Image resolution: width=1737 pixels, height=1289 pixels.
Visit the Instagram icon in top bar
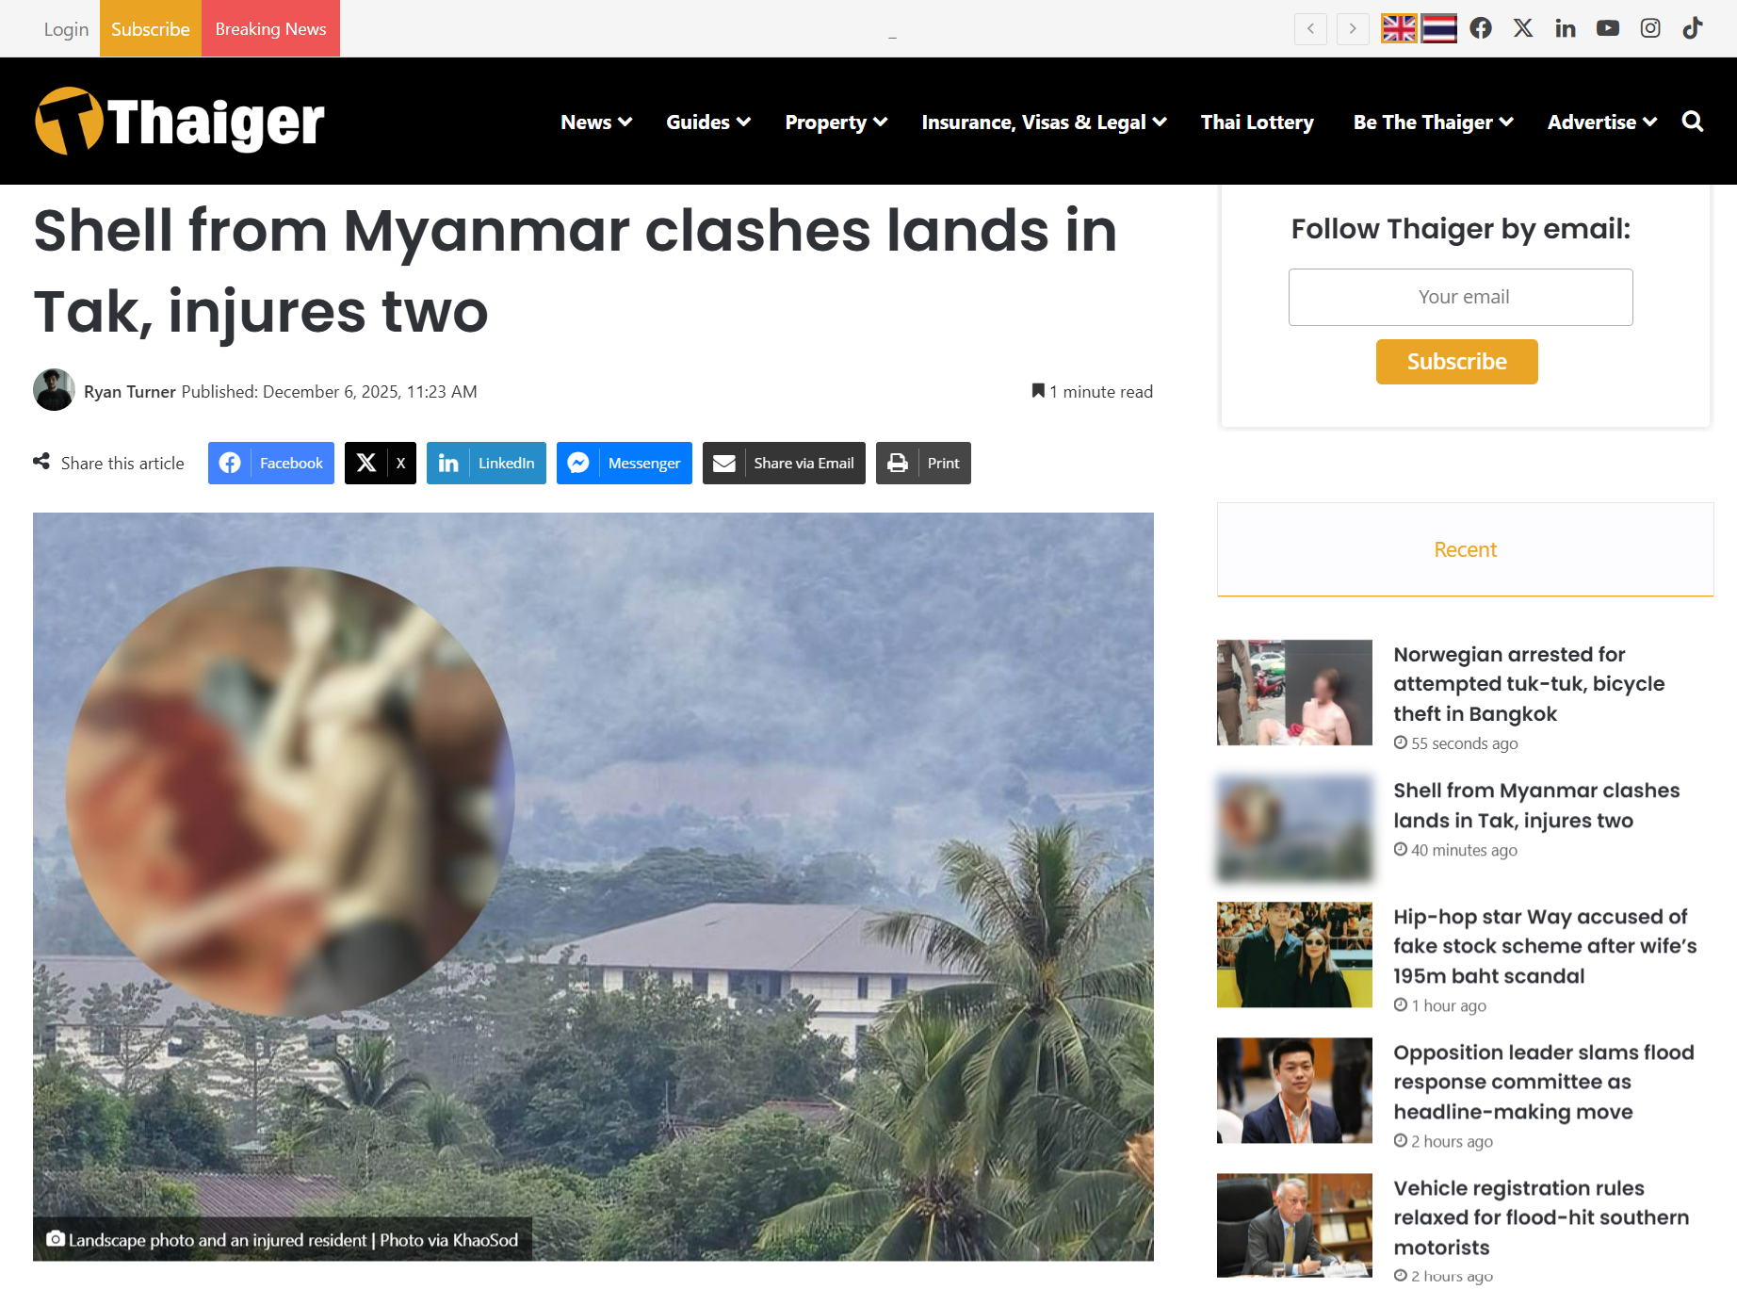pyautogui.click(x=1650, y=28)
